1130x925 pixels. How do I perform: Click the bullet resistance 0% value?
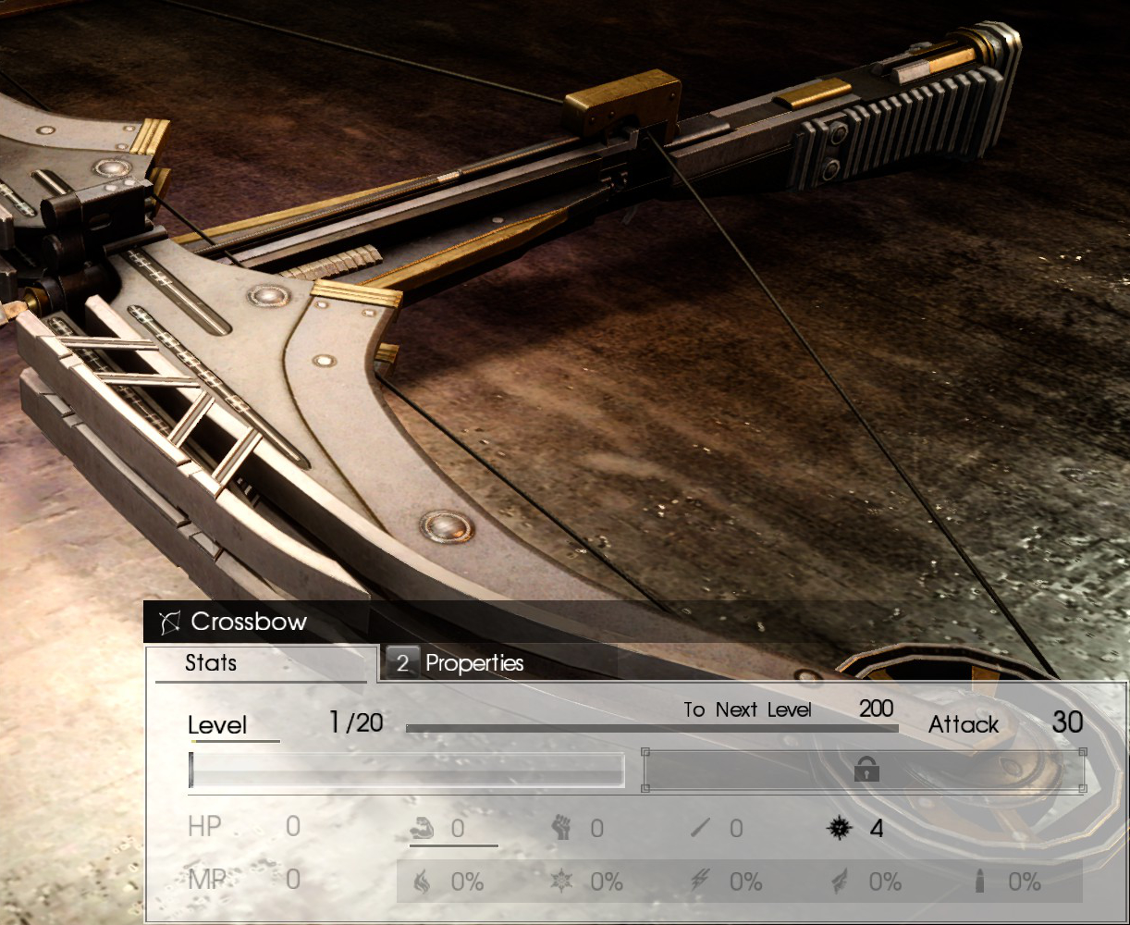coord(1025,882)
